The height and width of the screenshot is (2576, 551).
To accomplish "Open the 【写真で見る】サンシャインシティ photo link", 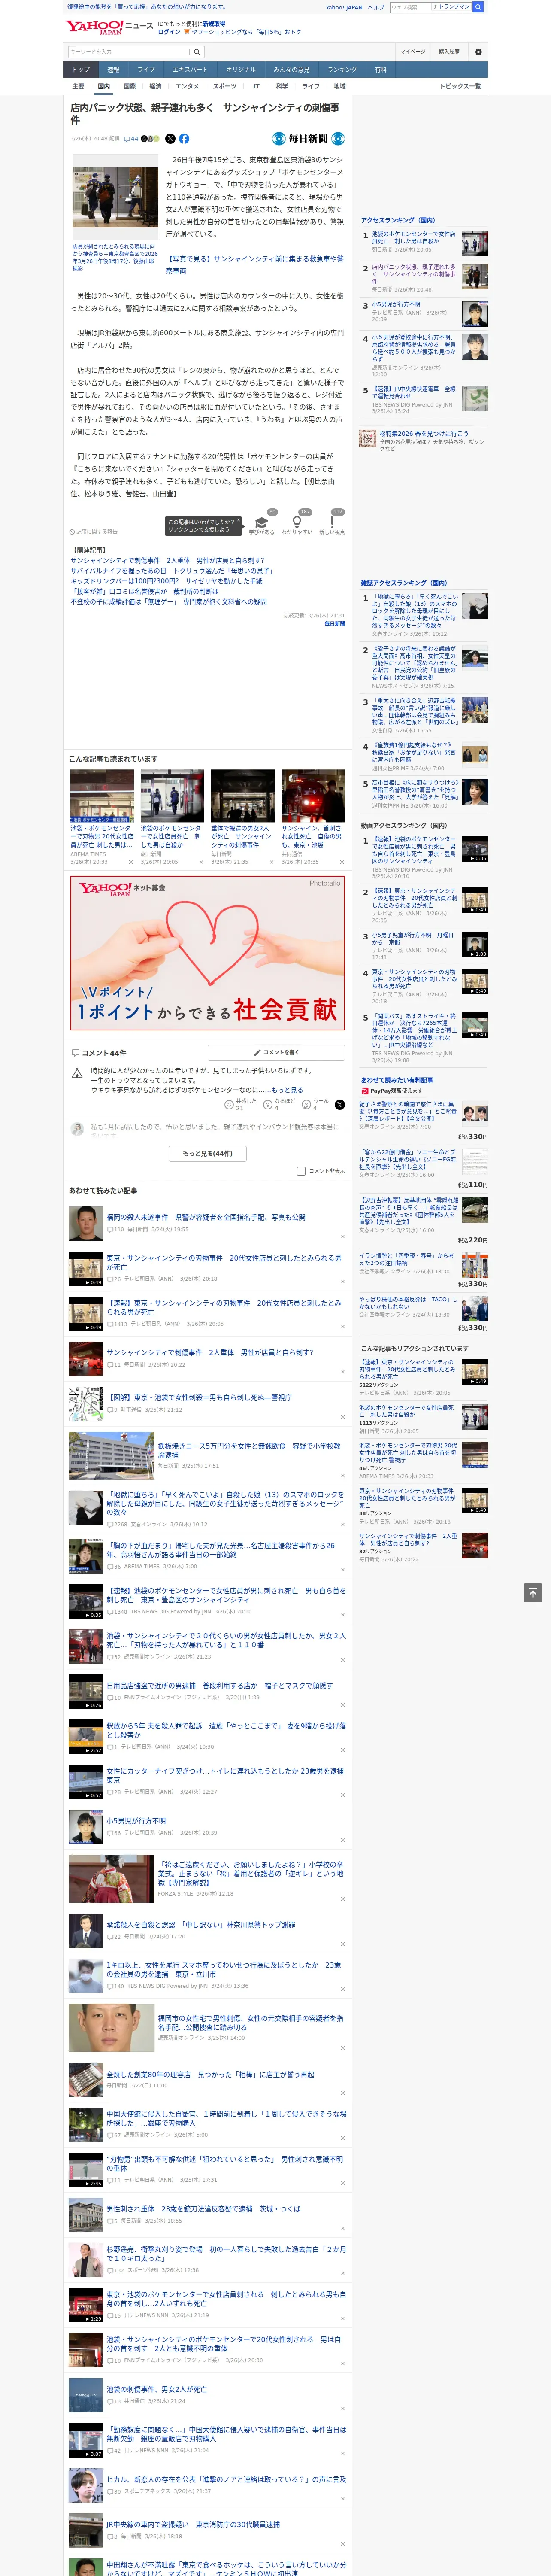I will 254,265.
